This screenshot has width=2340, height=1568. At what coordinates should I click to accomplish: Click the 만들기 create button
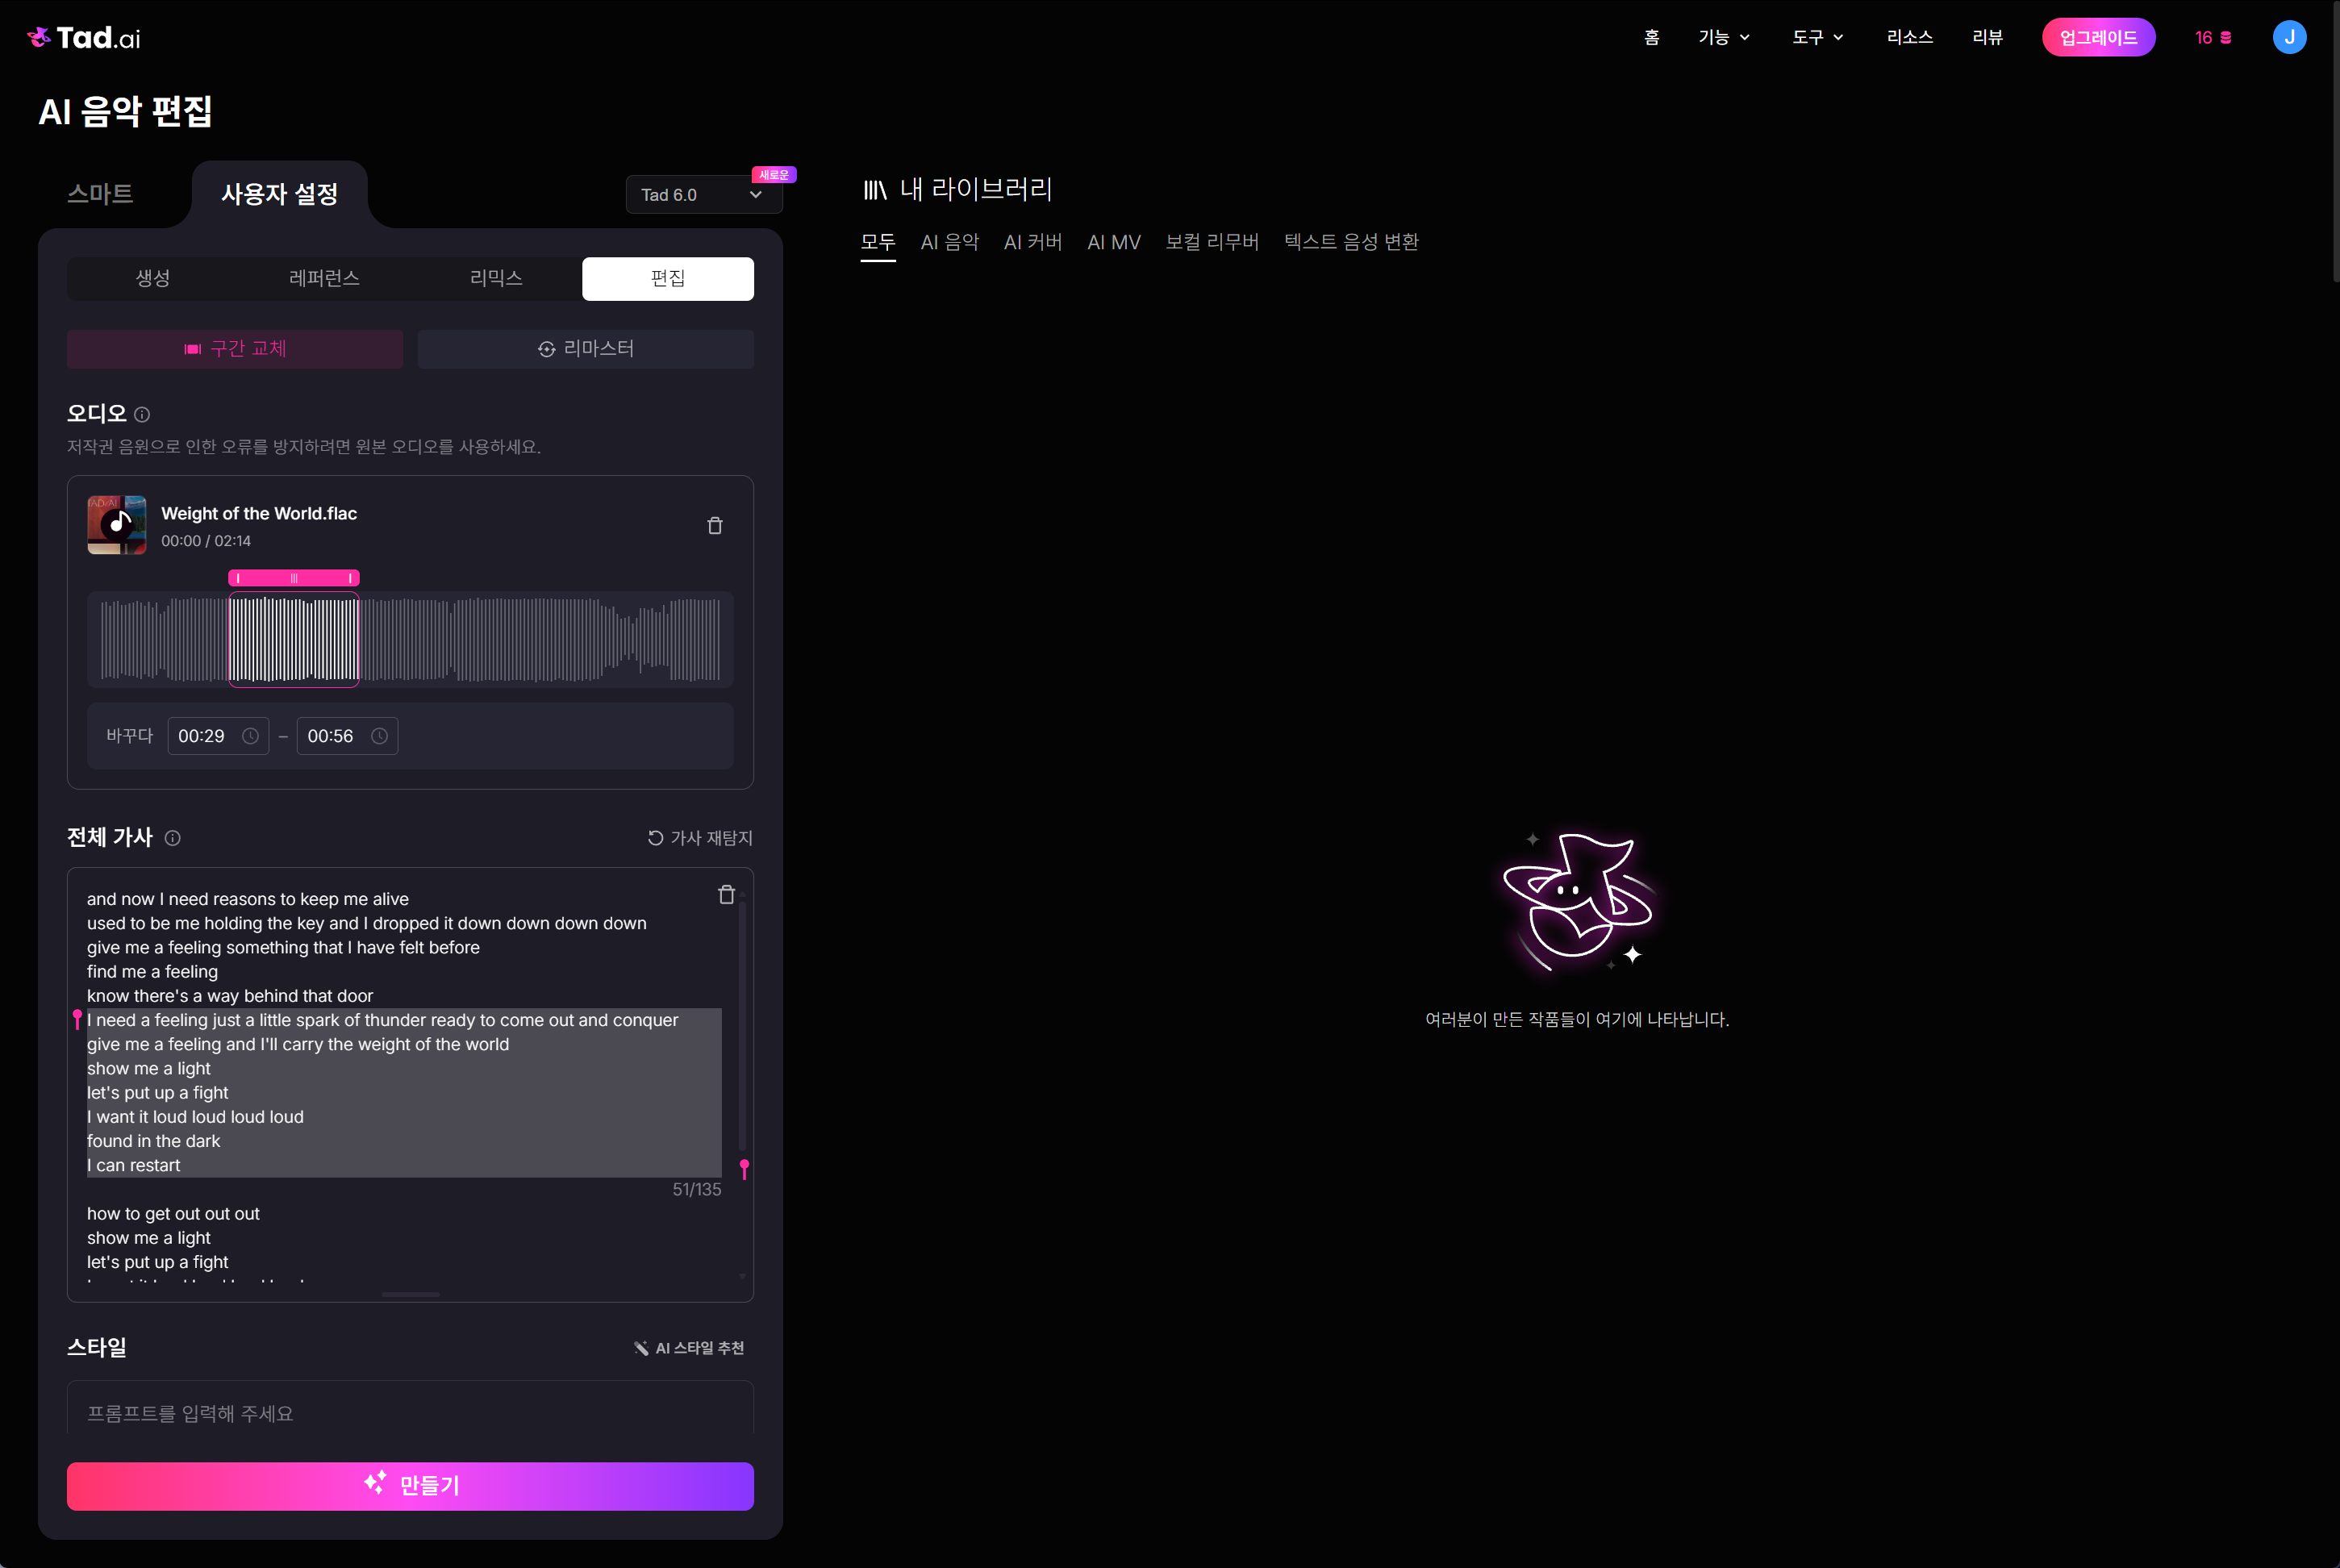pos(410,1486)
